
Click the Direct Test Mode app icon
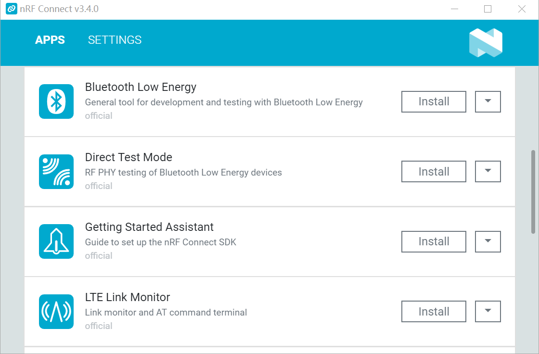[56, 172]
